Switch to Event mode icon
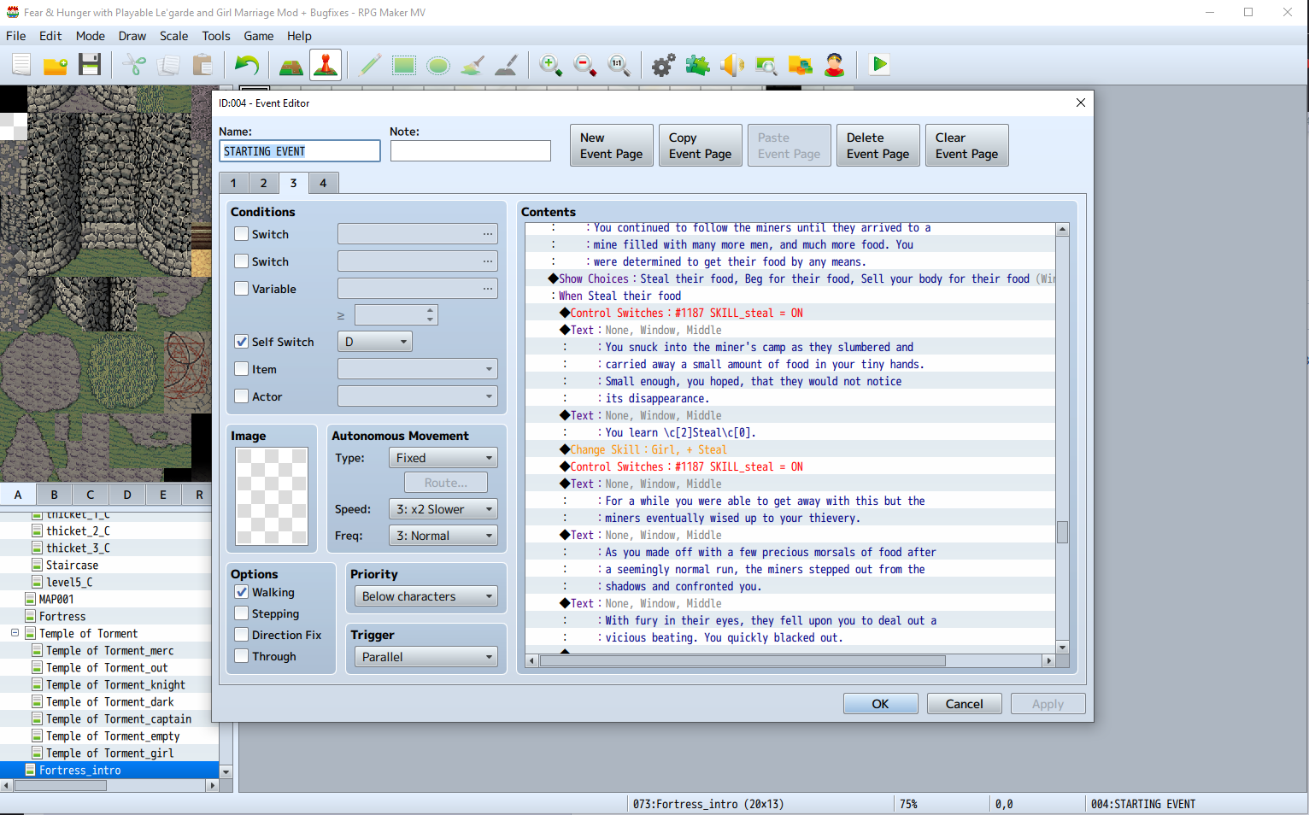This screenshot has width=1309, height=815. point(326,65)
